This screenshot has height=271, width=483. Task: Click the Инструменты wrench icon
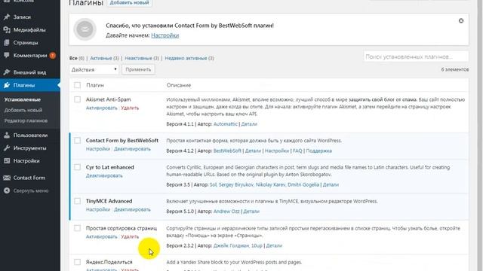pos(7,148)
